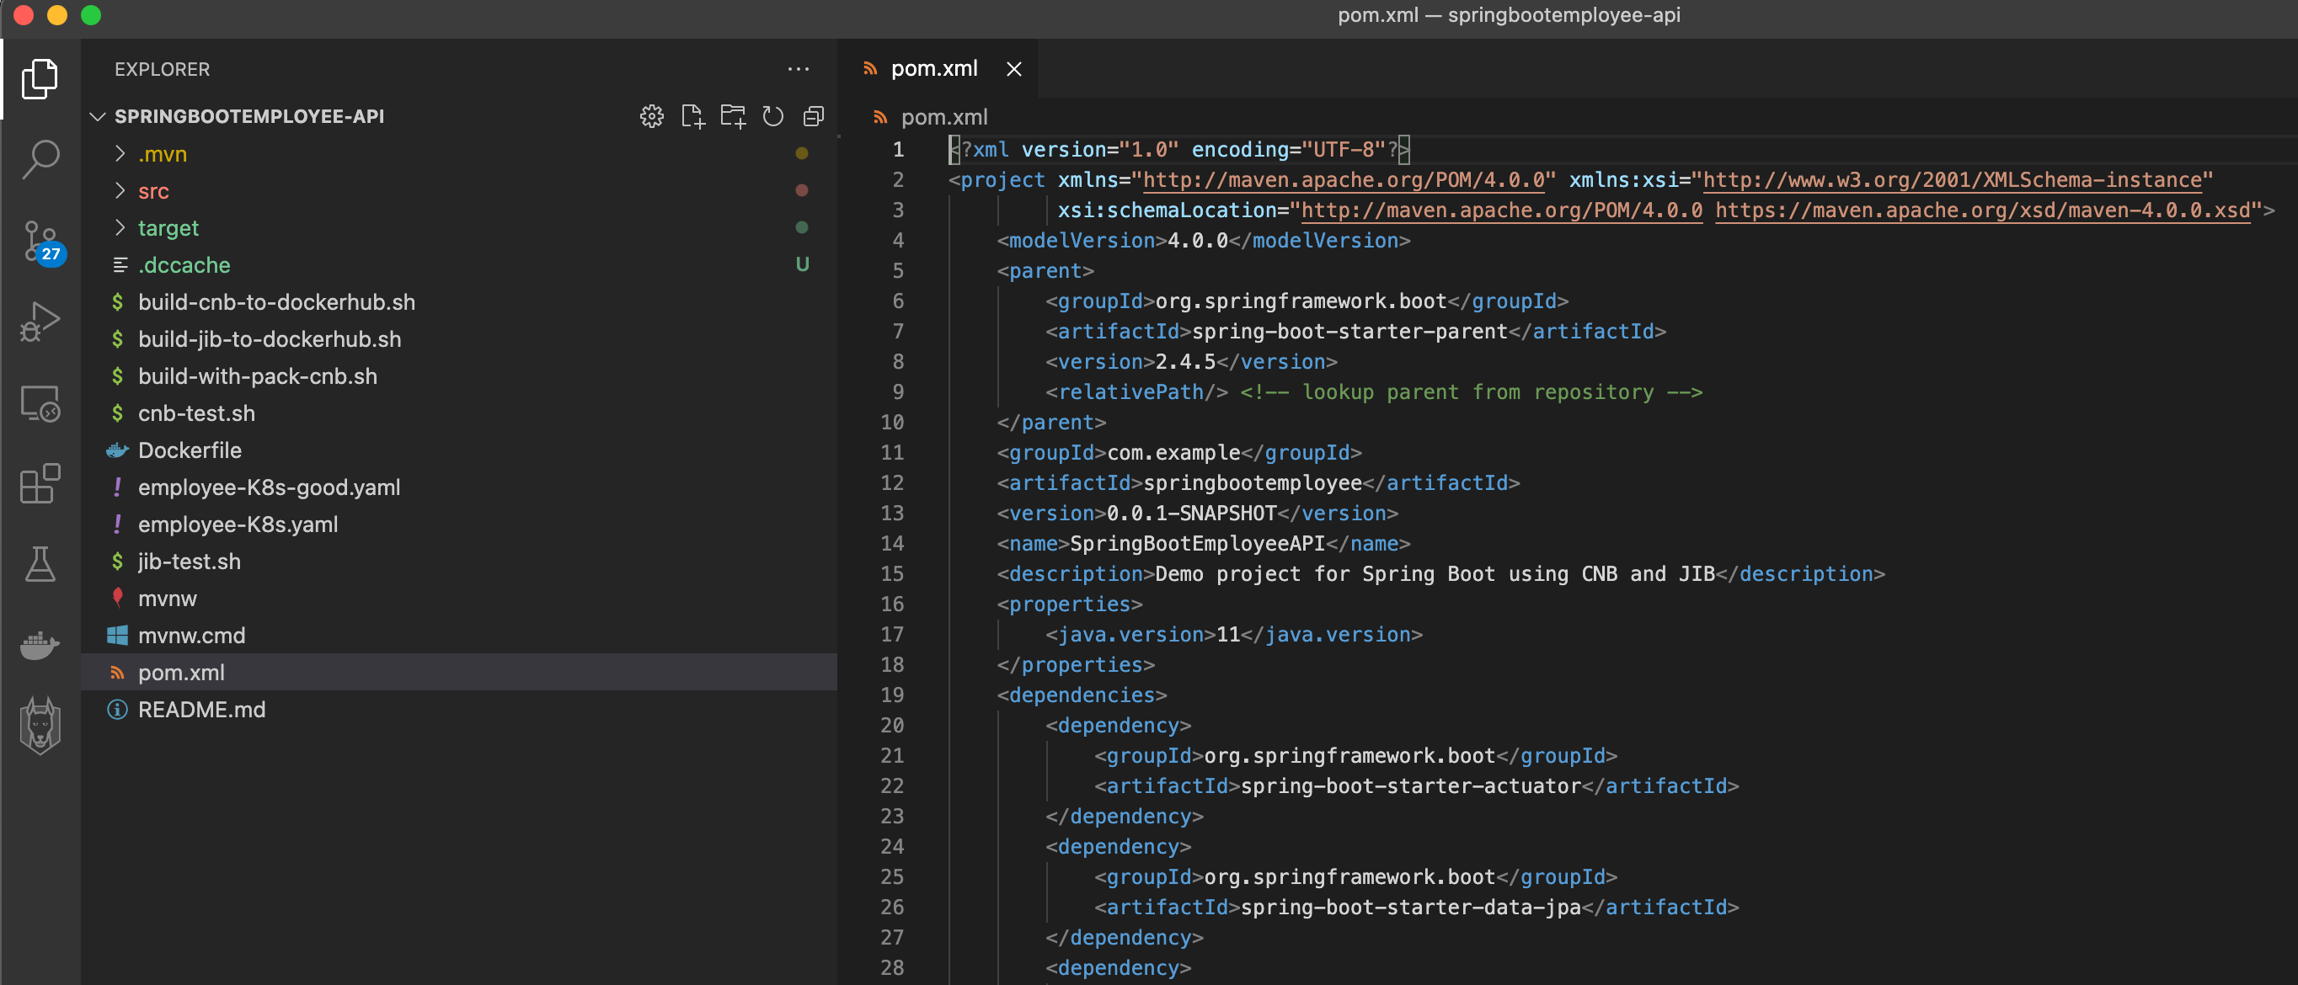Open the Search view
Screen dimensions: 2298x985
point(40,160)
